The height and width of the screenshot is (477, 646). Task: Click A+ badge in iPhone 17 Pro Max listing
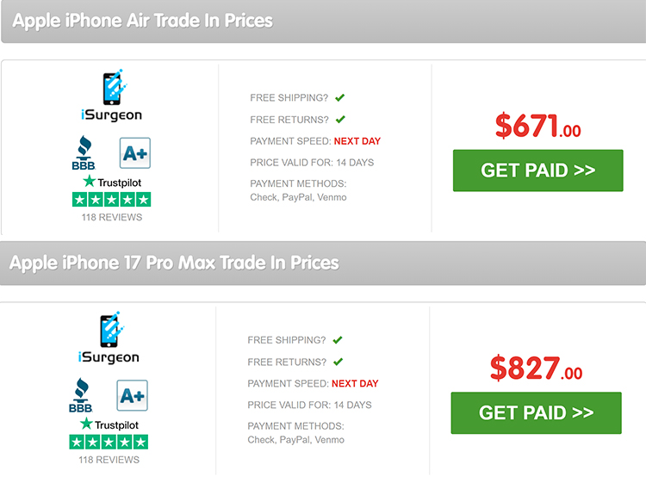tap(133, 395)
